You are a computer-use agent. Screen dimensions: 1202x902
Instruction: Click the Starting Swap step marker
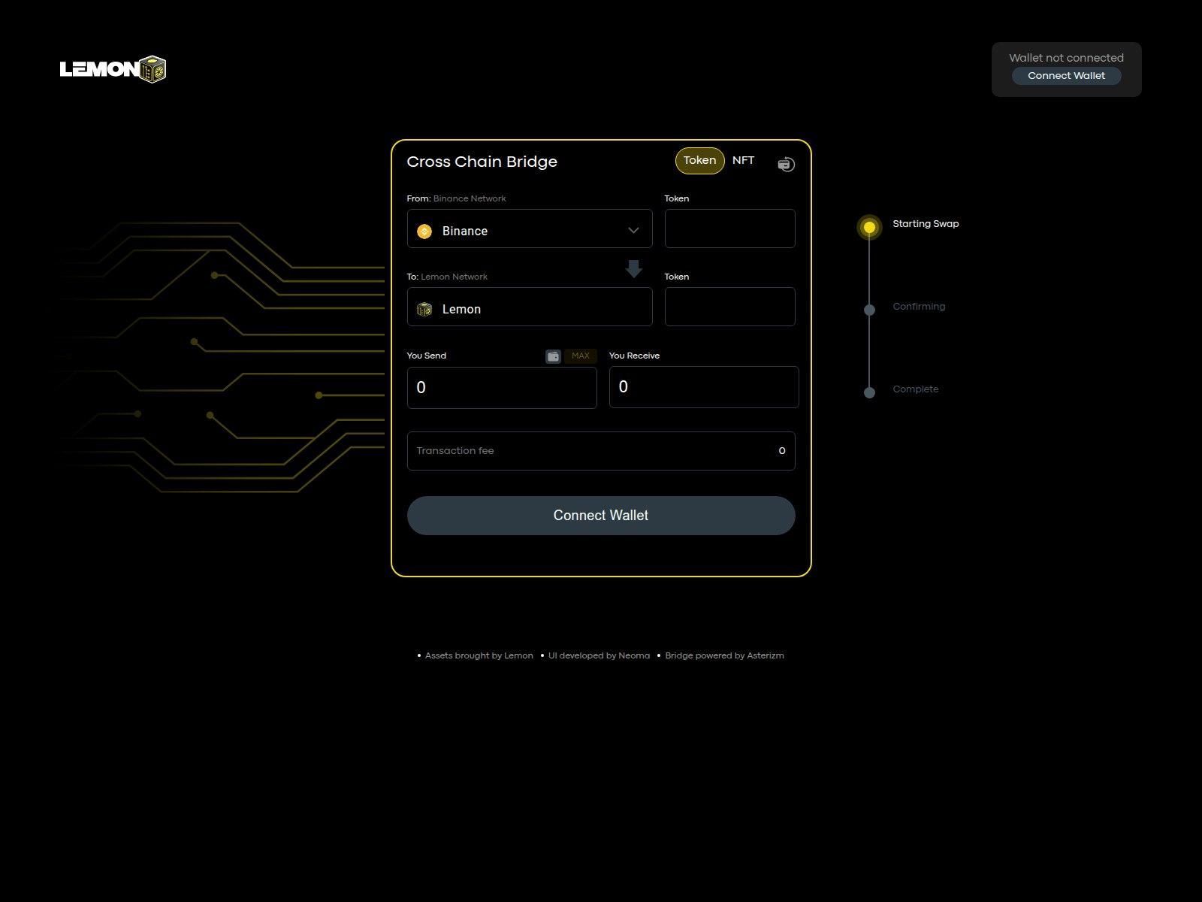tap(869, 227)
